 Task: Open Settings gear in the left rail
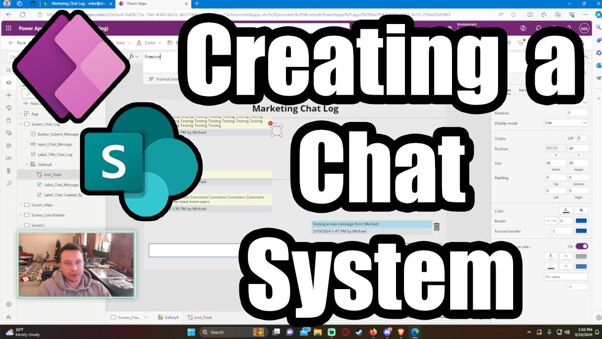pos(8,304)
